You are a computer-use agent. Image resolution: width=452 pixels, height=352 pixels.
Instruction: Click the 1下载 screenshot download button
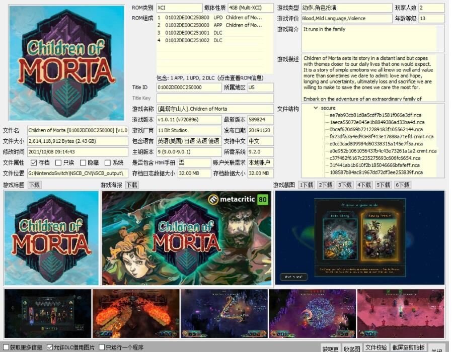(x=307, y=185)
